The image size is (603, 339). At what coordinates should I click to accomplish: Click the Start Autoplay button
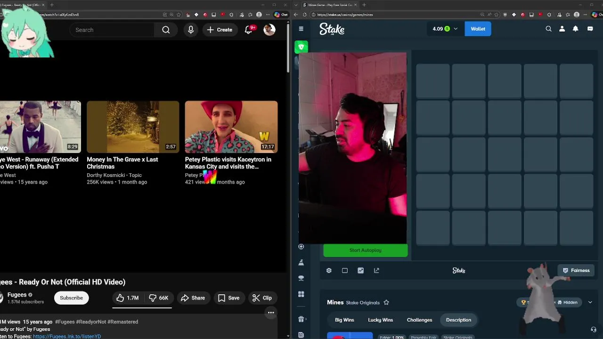pos(365,250)
